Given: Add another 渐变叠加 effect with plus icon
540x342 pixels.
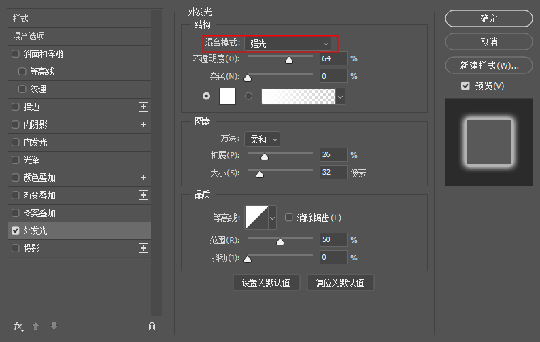Looking at the screenshot, I should point(144,195).
